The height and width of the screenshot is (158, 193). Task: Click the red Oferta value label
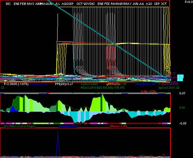pos(118,126)
